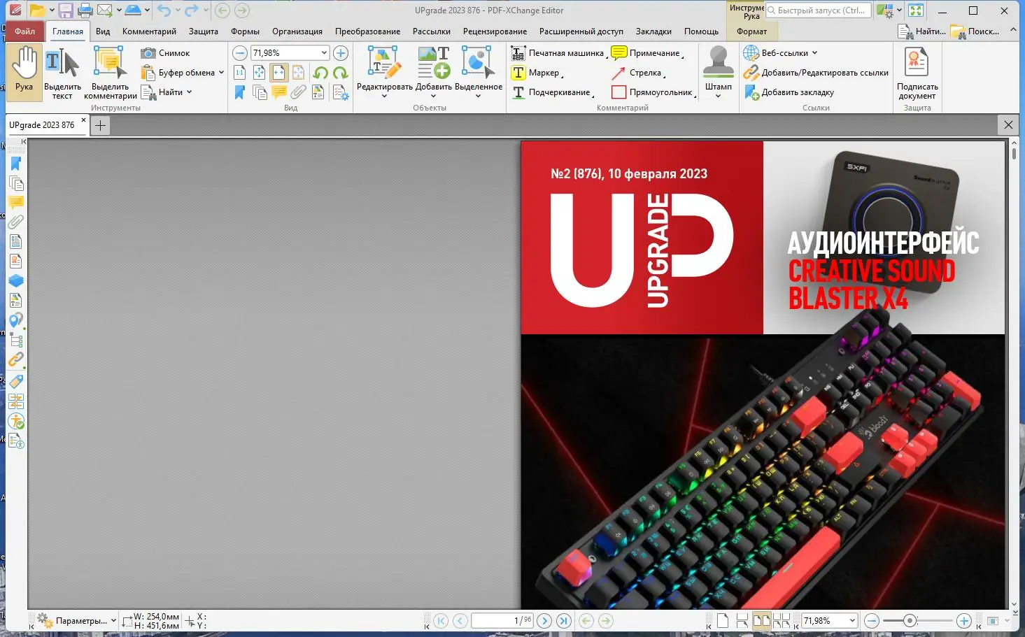The image size is (1025, 637).
Task: Switch to single page layout in status bar
Action: [x=723, y=620]
